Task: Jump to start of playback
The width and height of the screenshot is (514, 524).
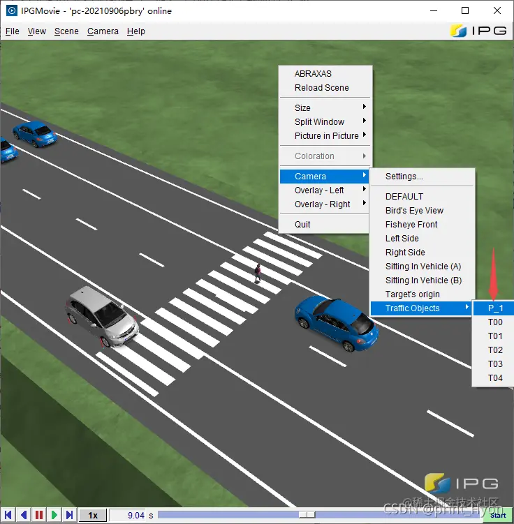Action: [8, 515]
